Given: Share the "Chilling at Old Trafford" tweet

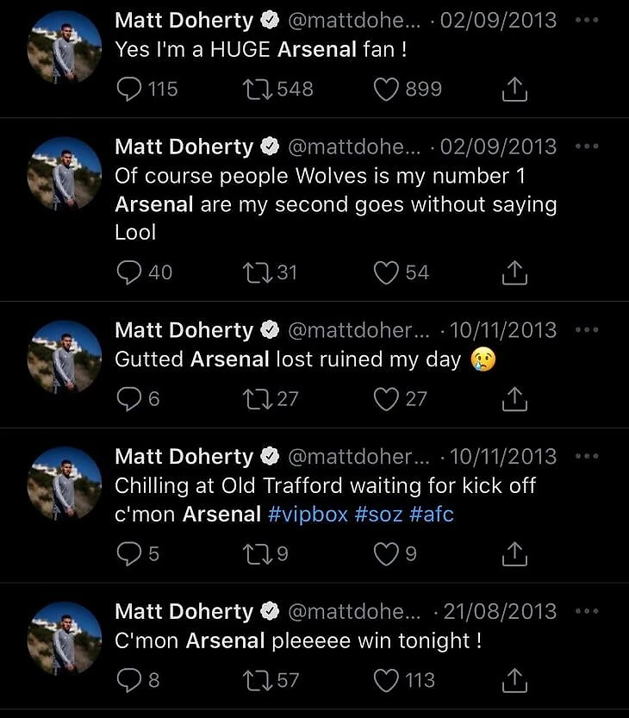Looking at the screenshot, I should pos(514,553).
